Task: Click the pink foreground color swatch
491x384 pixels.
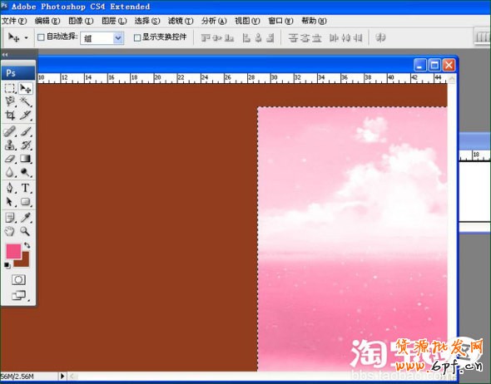Action: (x=13, y=251)
